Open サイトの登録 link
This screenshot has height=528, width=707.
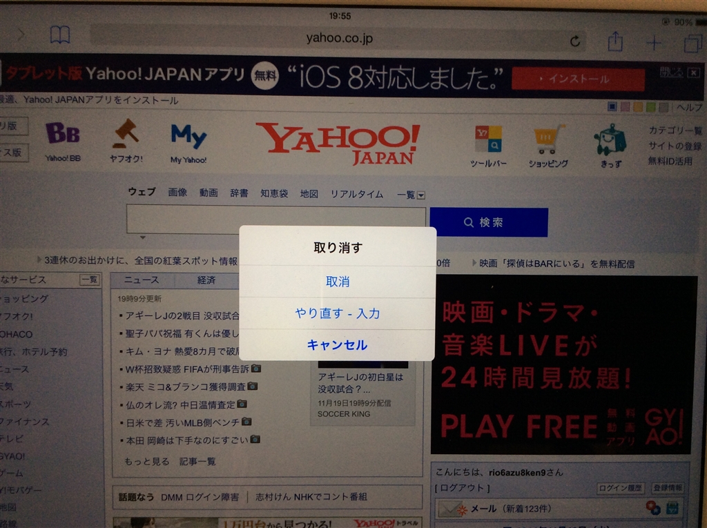coord(675,146)
